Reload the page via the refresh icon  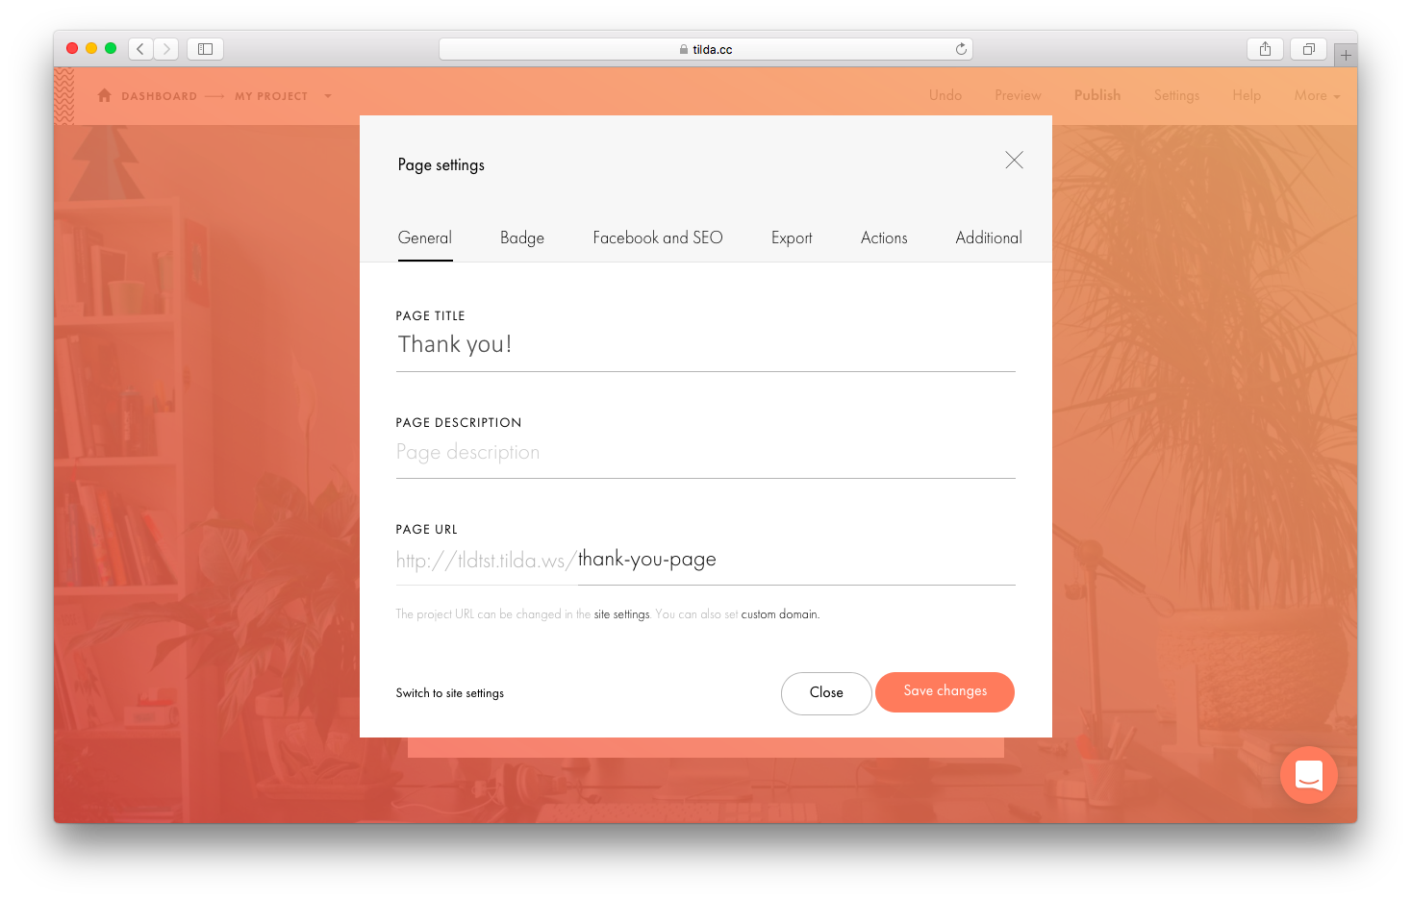[x=960, y=48]
